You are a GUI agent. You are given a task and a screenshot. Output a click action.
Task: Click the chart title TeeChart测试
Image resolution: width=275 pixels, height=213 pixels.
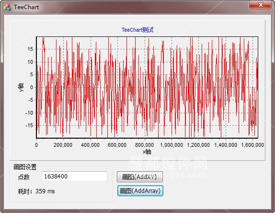[137, 30]
